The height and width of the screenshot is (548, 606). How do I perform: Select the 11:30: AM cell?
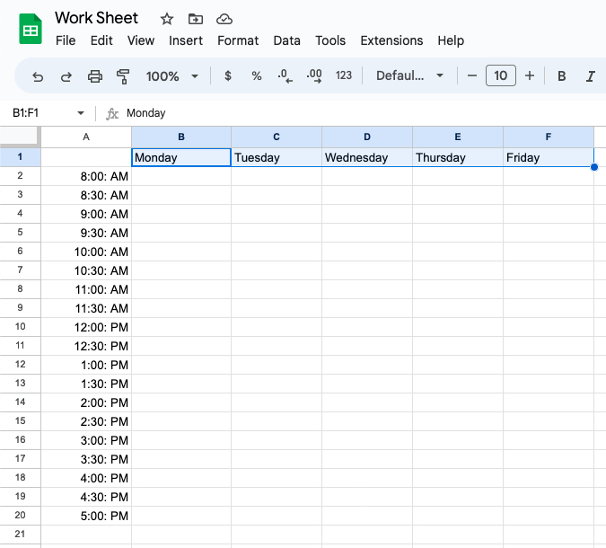[86, 308]
